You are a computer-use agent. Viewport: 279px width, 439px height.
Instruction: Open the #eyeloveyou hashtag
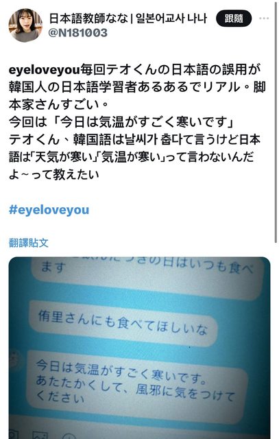[x=49, y=210]
